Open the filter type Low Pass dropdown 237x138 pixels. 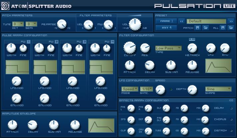(x=168, y=48)
